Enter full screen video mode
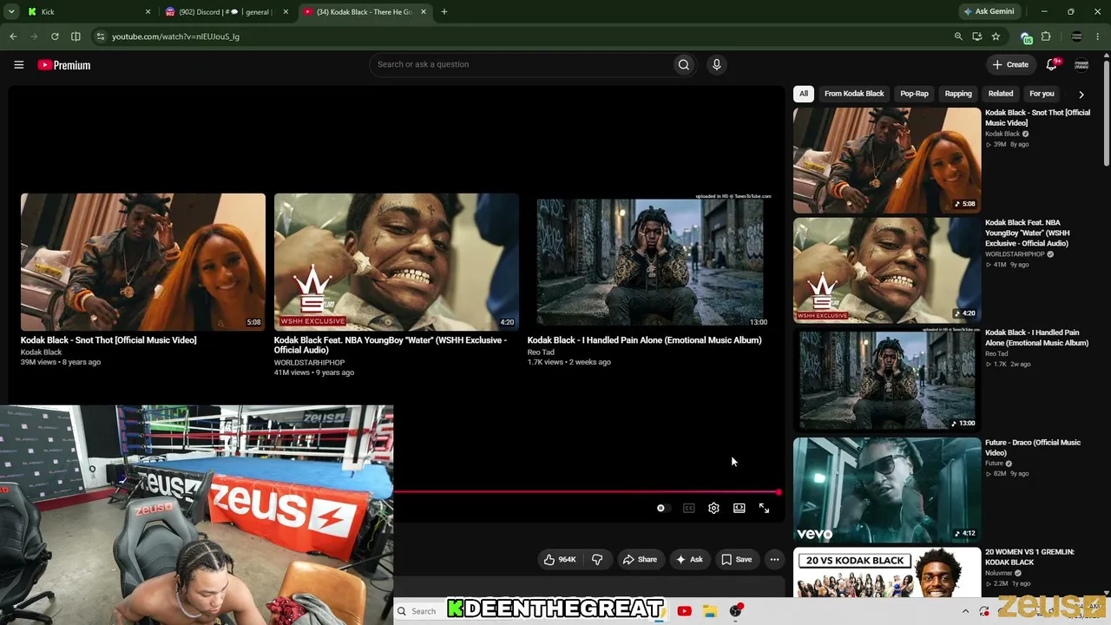The height and width of the screenshot is (625, 1111). (764, 508)
